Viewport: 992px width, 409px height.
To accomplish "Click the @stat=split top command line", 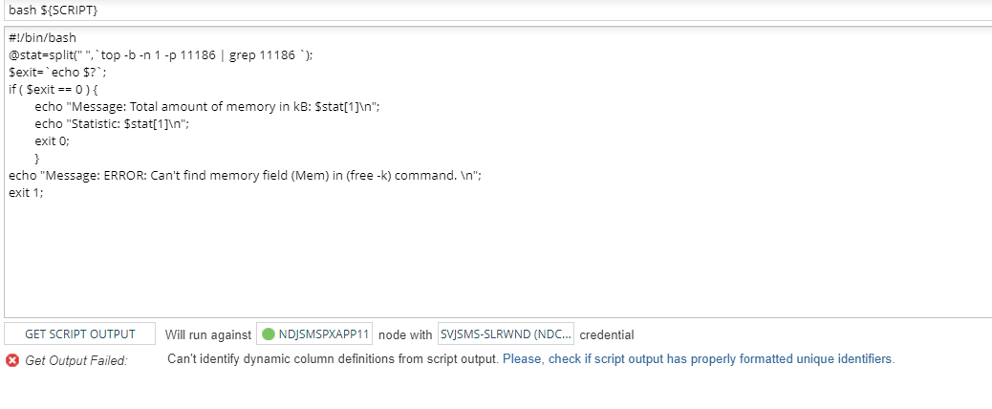I will pos(161,54).
